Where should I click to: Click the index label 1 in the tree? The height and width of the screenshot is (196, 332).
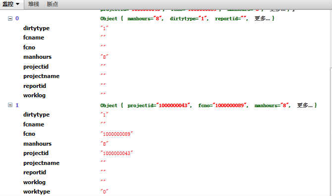[17, 105]
